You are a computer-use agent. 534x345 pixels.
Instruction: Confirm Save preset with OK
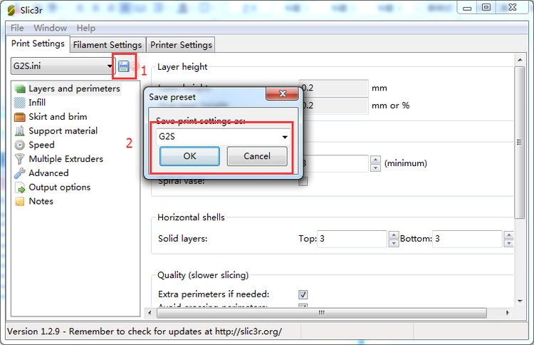point(189,156)
